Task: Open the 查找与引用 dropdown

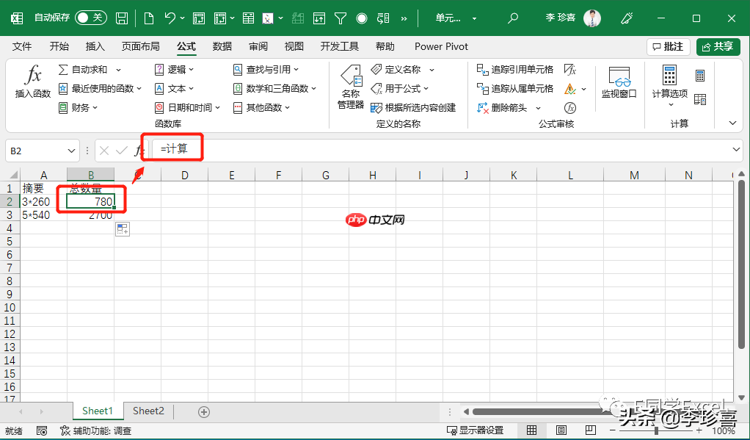Action: (296, 70)
